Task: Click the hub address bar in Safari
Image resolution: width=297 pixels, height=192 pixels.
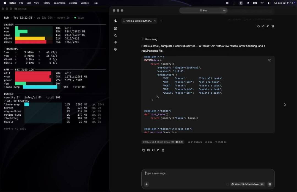Action: [203, 10]
